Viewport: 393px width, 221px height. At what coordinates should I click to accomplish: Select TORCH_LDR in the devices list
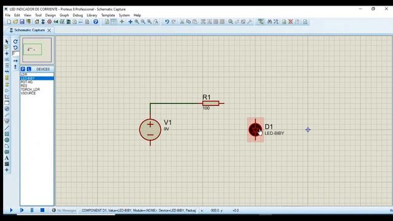[x=37, y=90]
